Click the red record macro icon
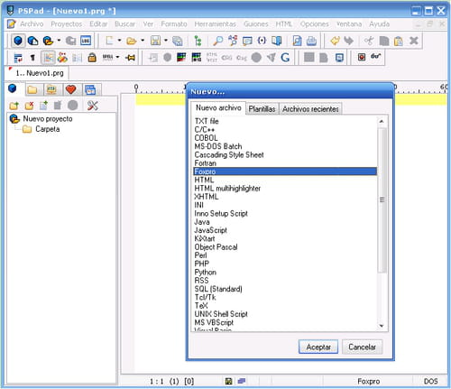Screen dimensions: 451x389 coord(362,57)
